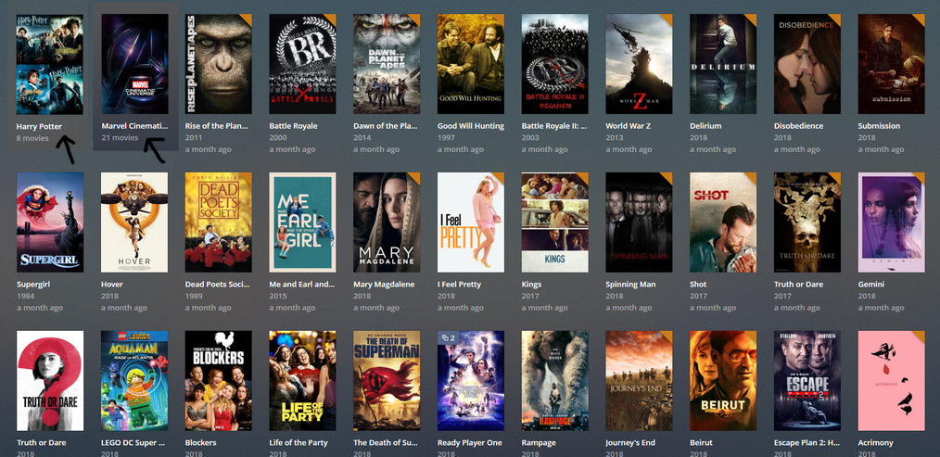
Task: Click "21 movies" under Marvel Cinematic Universe
Action: 120,138
